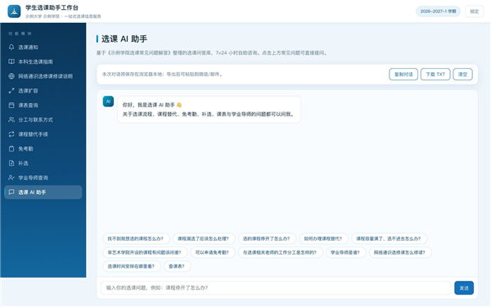Click the notice text 本次对话将保存在浏览器本地
Viewport: 491px width, 307px height.
pos(133,74)
